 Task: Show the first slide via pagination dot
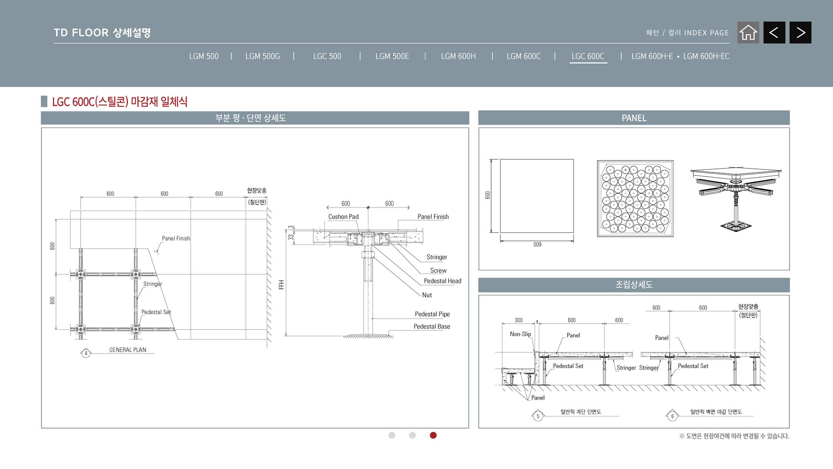[392, 435]
